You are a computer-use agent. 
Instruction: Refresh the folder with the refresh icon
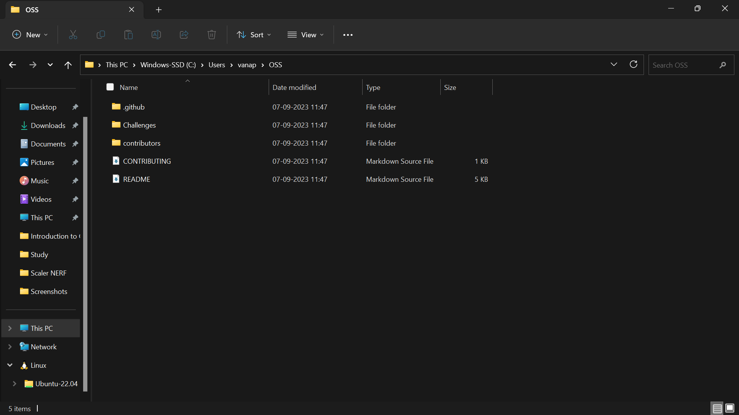coord(634,65)
